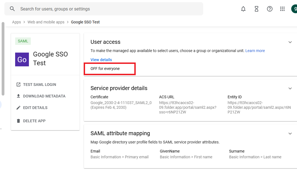Click the Surname attribute label

pyautogui.click(x=237, y=151)
